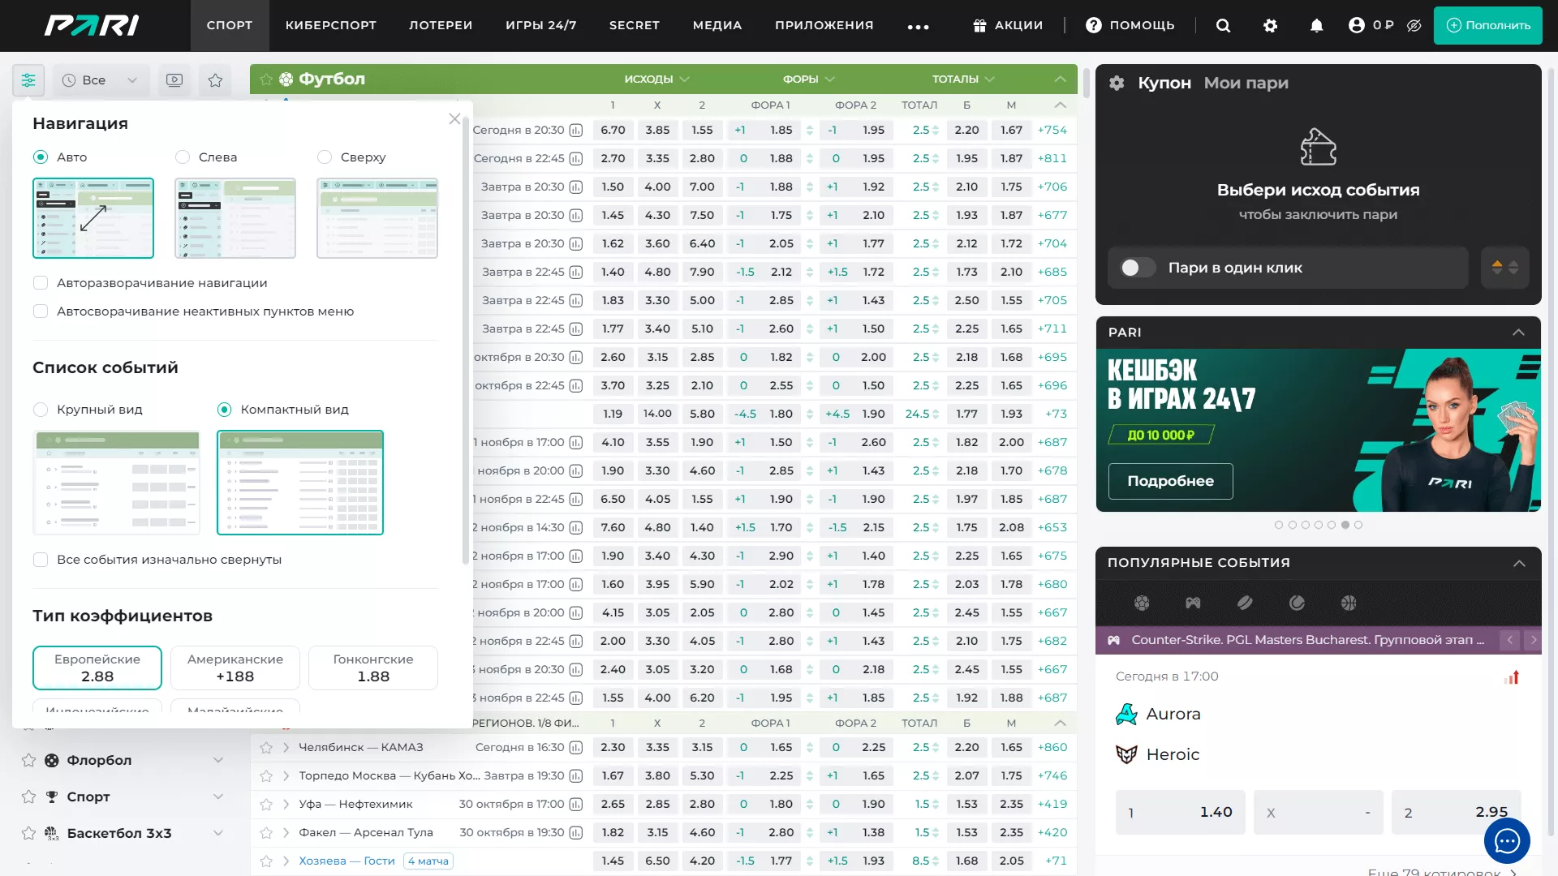Click the layout settings sliders icon

tap(28, 79)
